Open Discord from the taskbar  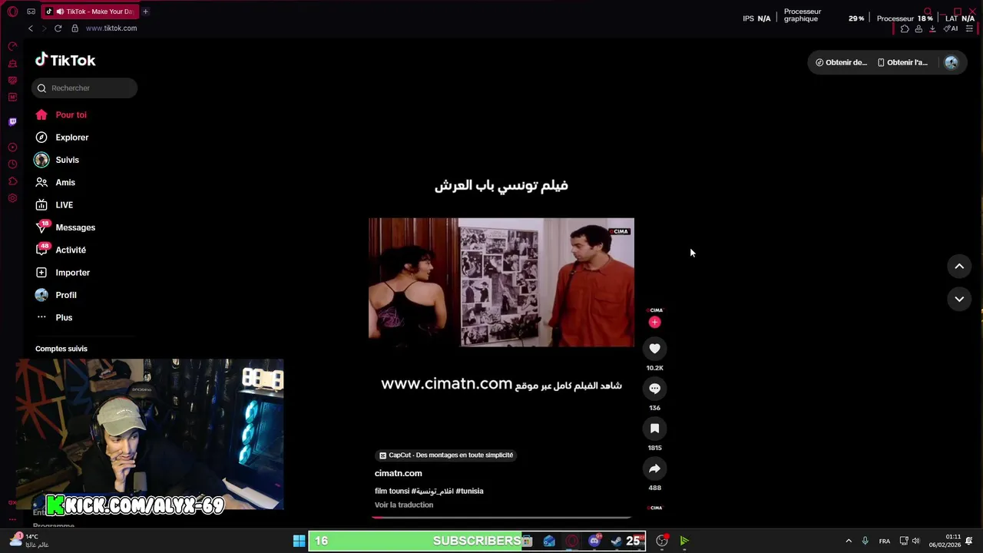pos(594,541)
